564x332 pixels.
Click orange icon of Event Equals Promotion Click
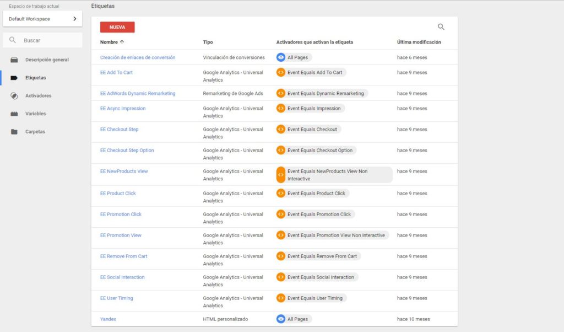click(281, 214)
